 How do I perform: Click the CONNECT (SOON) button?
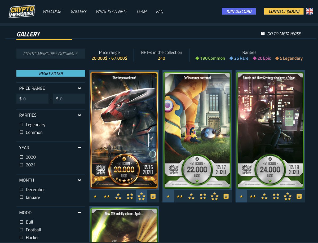pos(284,11)
